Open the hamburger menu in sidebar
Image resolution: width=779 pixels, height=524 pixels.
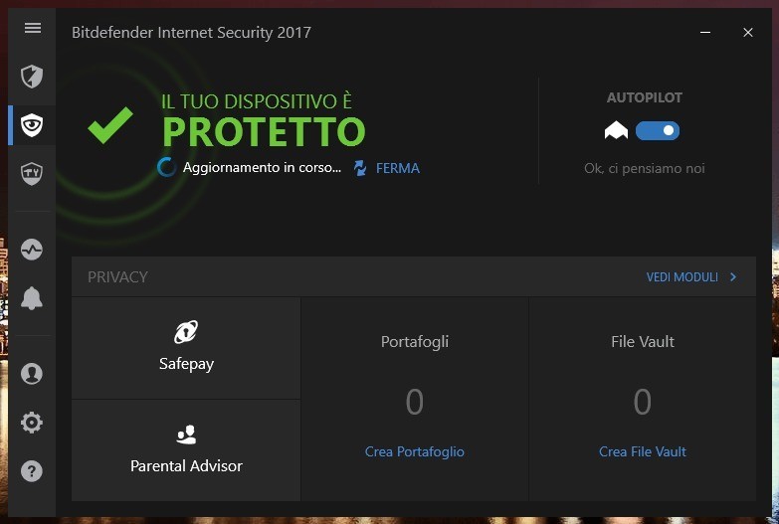point(32,28)
